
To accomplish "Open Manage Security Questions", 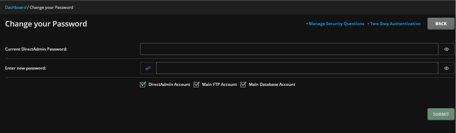I will (x=335, y=24).
